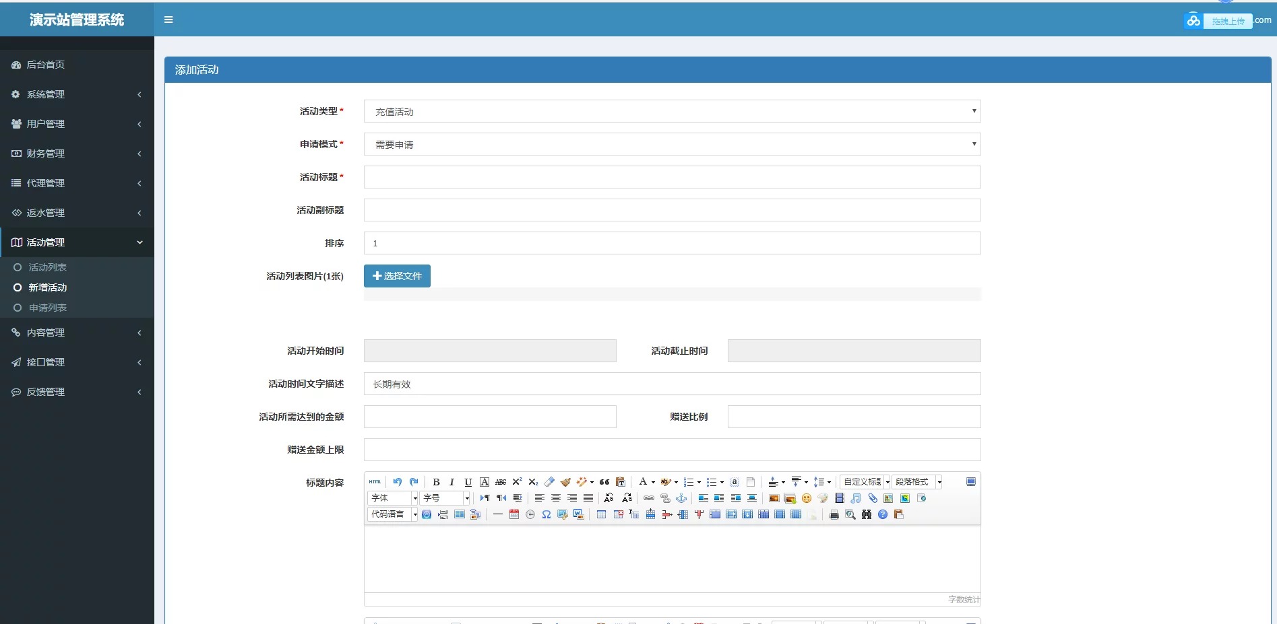The height and width of the screenshot is (624, 1277).
Task: Expand the 系统管理 sidebar menu
Action: click(77, 94)
